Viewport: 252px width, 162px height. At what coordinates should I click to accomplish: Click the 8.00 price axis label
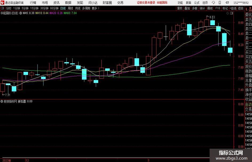click(241, 56)
